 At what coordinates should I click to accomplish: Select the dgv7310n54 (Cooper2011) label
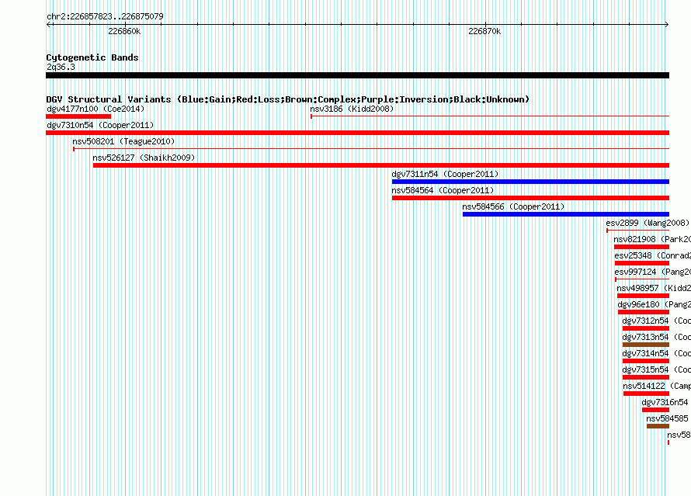click(100, 125)
